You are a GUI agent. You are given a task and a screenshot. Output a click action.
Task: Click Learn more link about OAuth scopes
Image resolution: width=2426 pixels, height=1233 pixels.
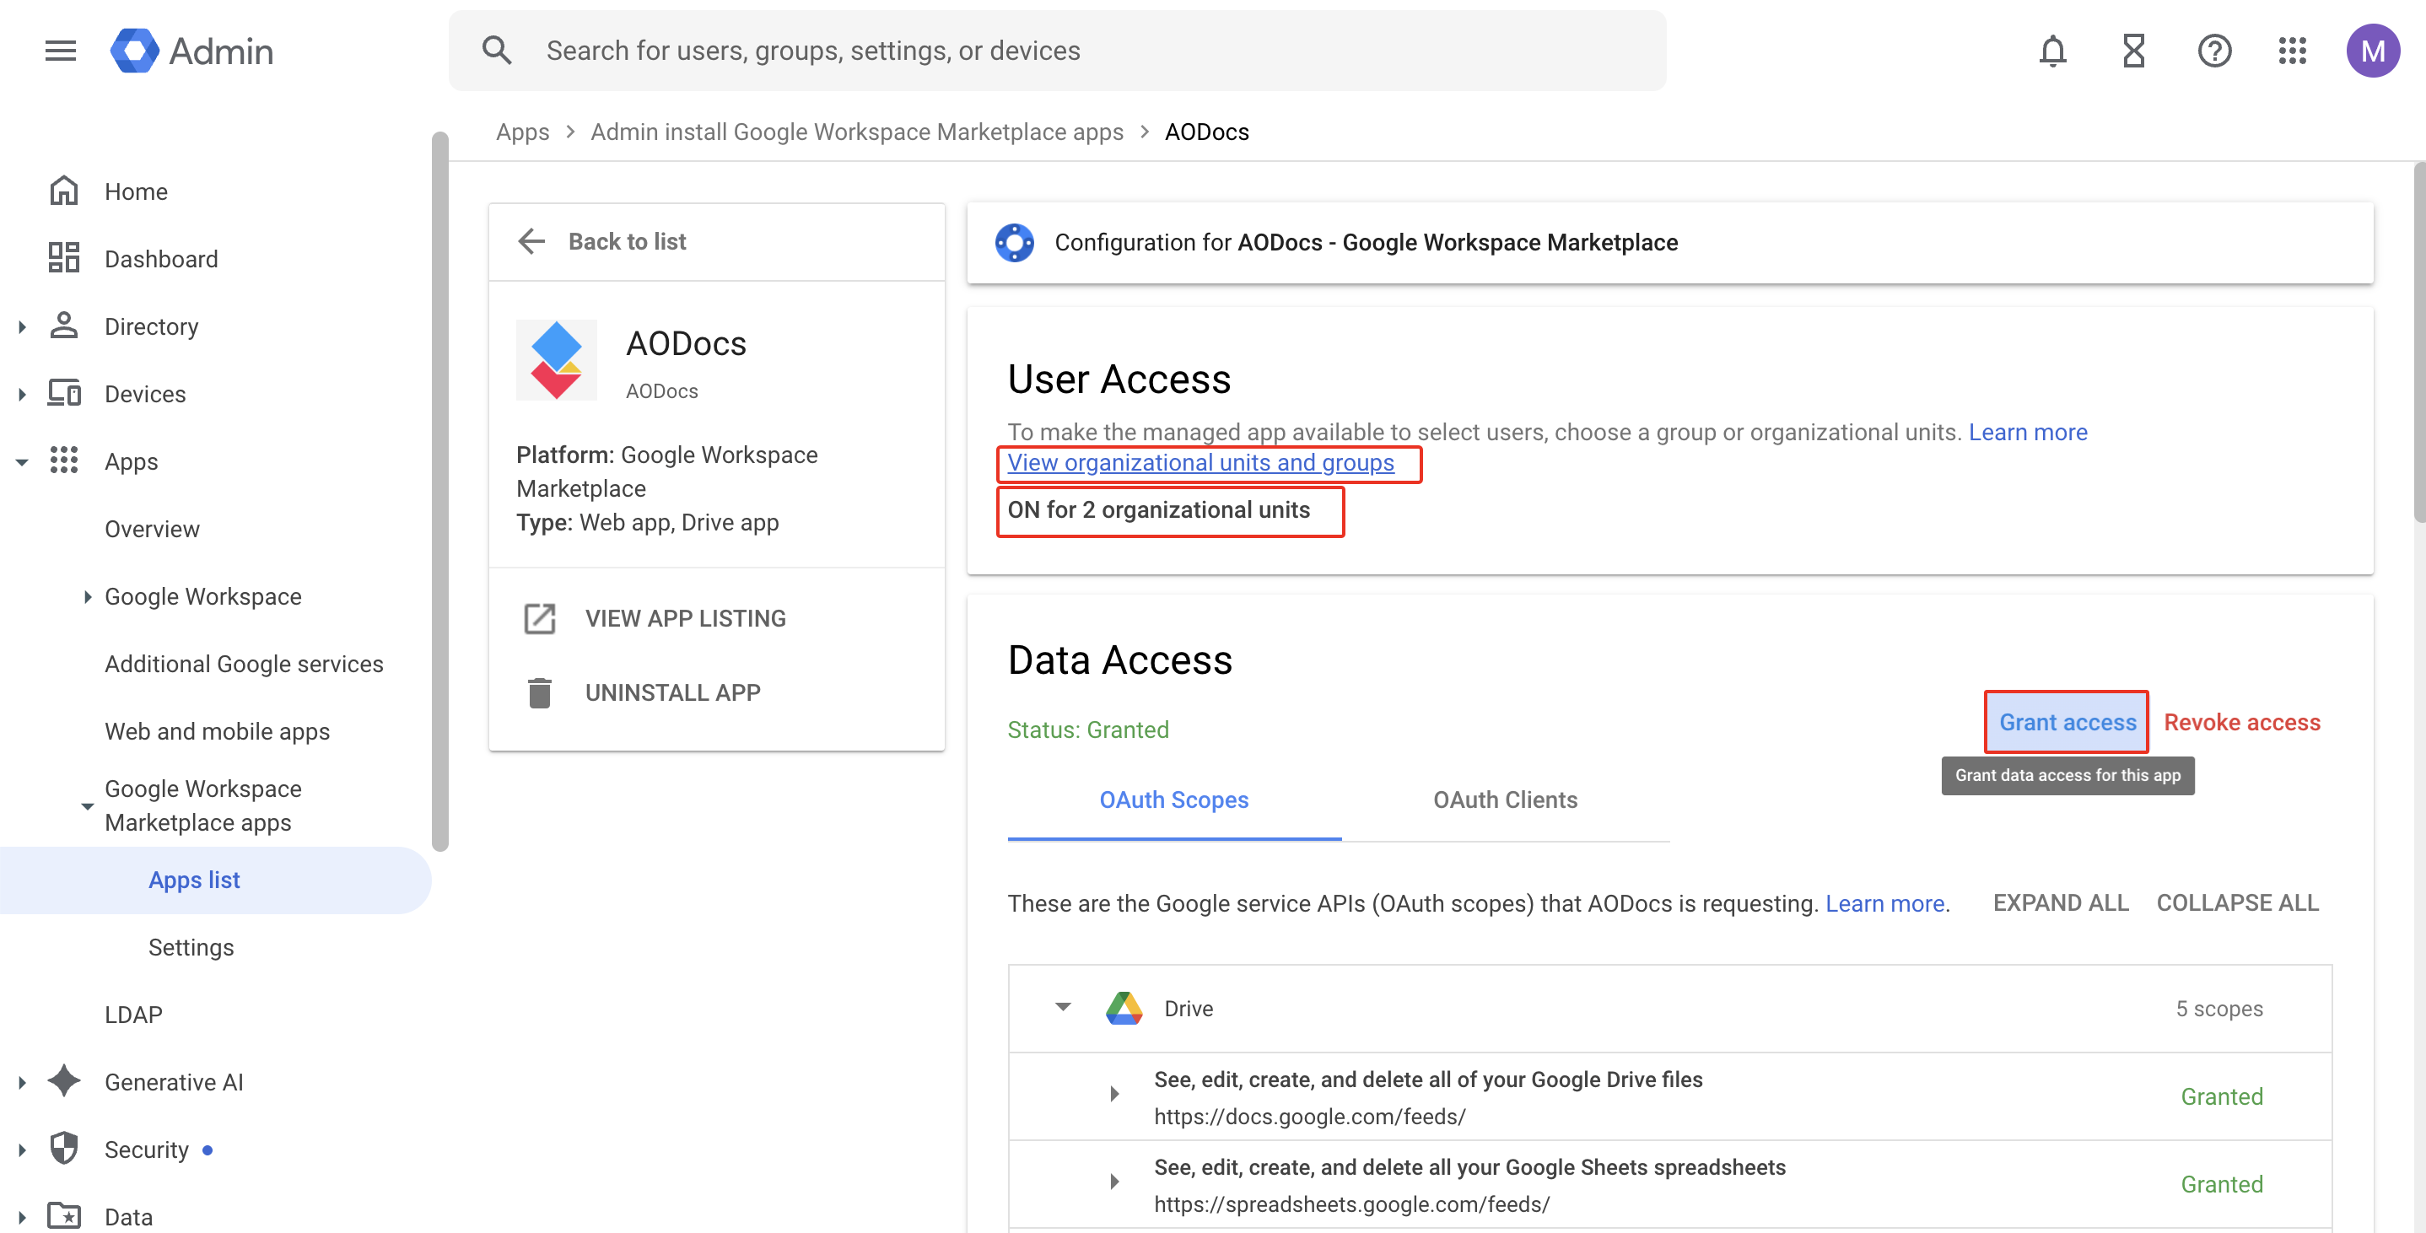(x=1884, y=903)
